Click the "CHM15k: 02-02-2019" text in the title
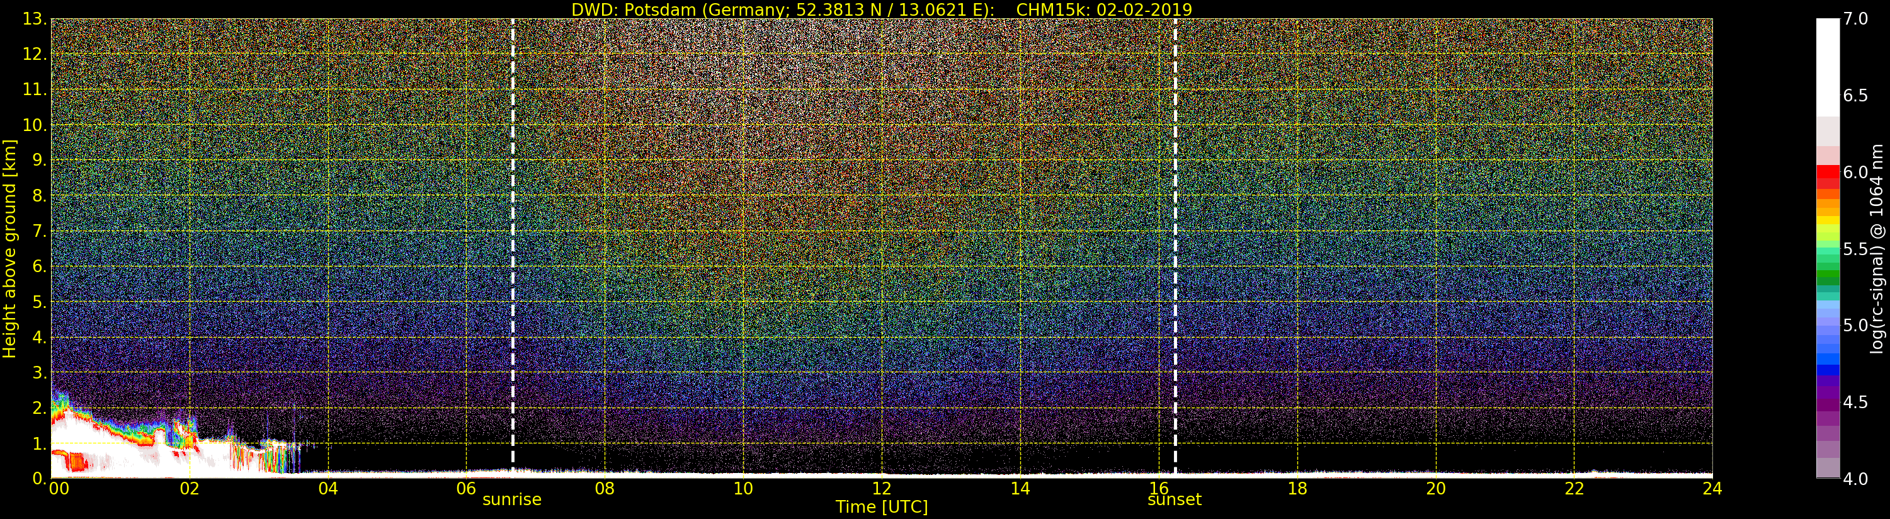This screenshot has width=1890, height=519. tap(1104, 9)
